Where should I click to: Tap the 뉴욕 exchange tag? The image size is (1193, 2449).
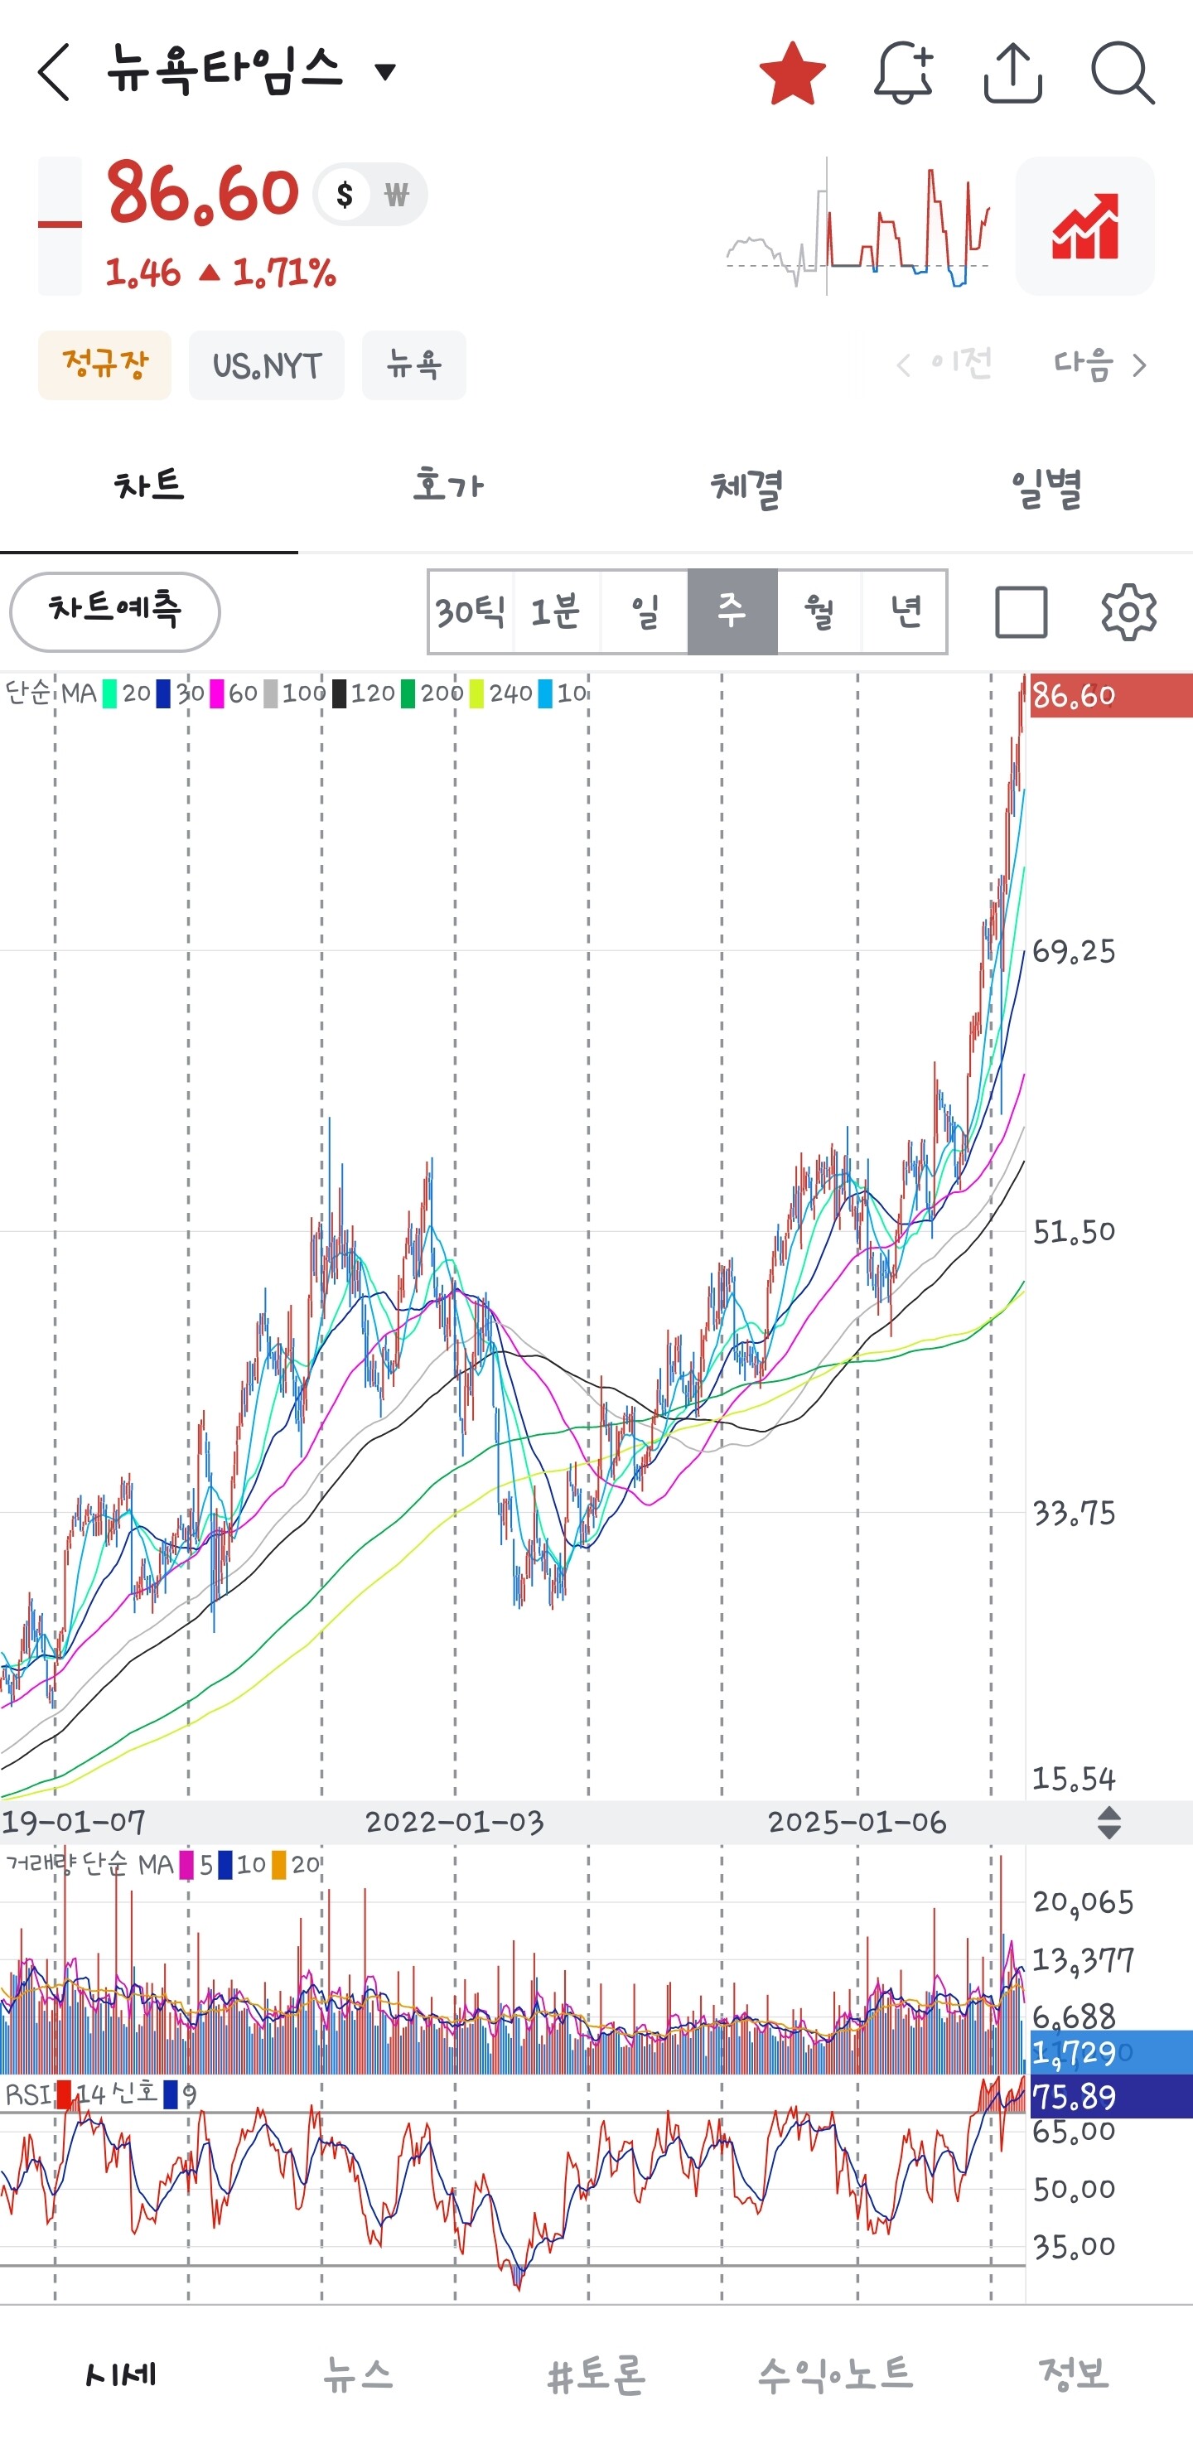(413, 365)
